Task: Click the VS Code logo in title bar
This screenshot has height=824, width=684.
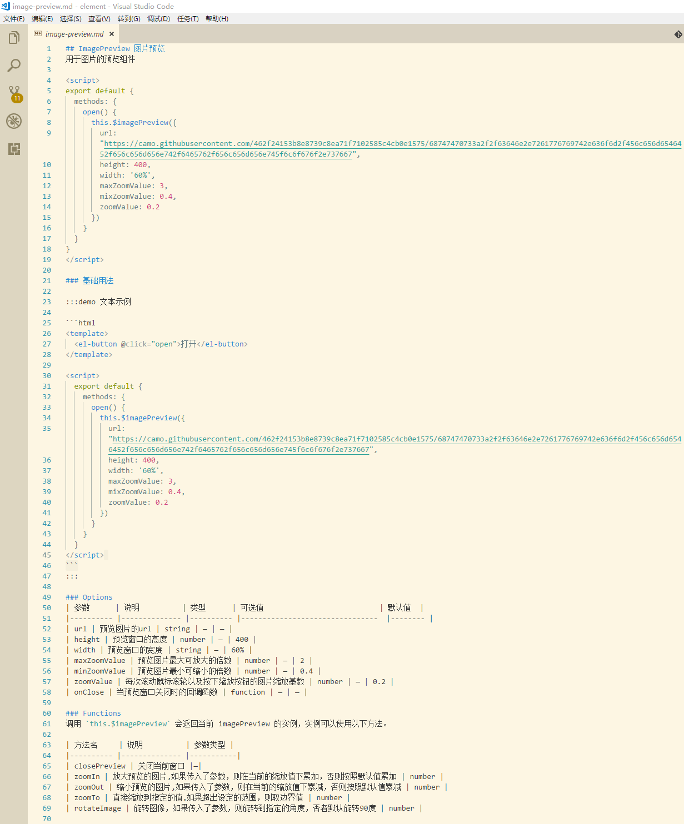Action: coord(6,6)
